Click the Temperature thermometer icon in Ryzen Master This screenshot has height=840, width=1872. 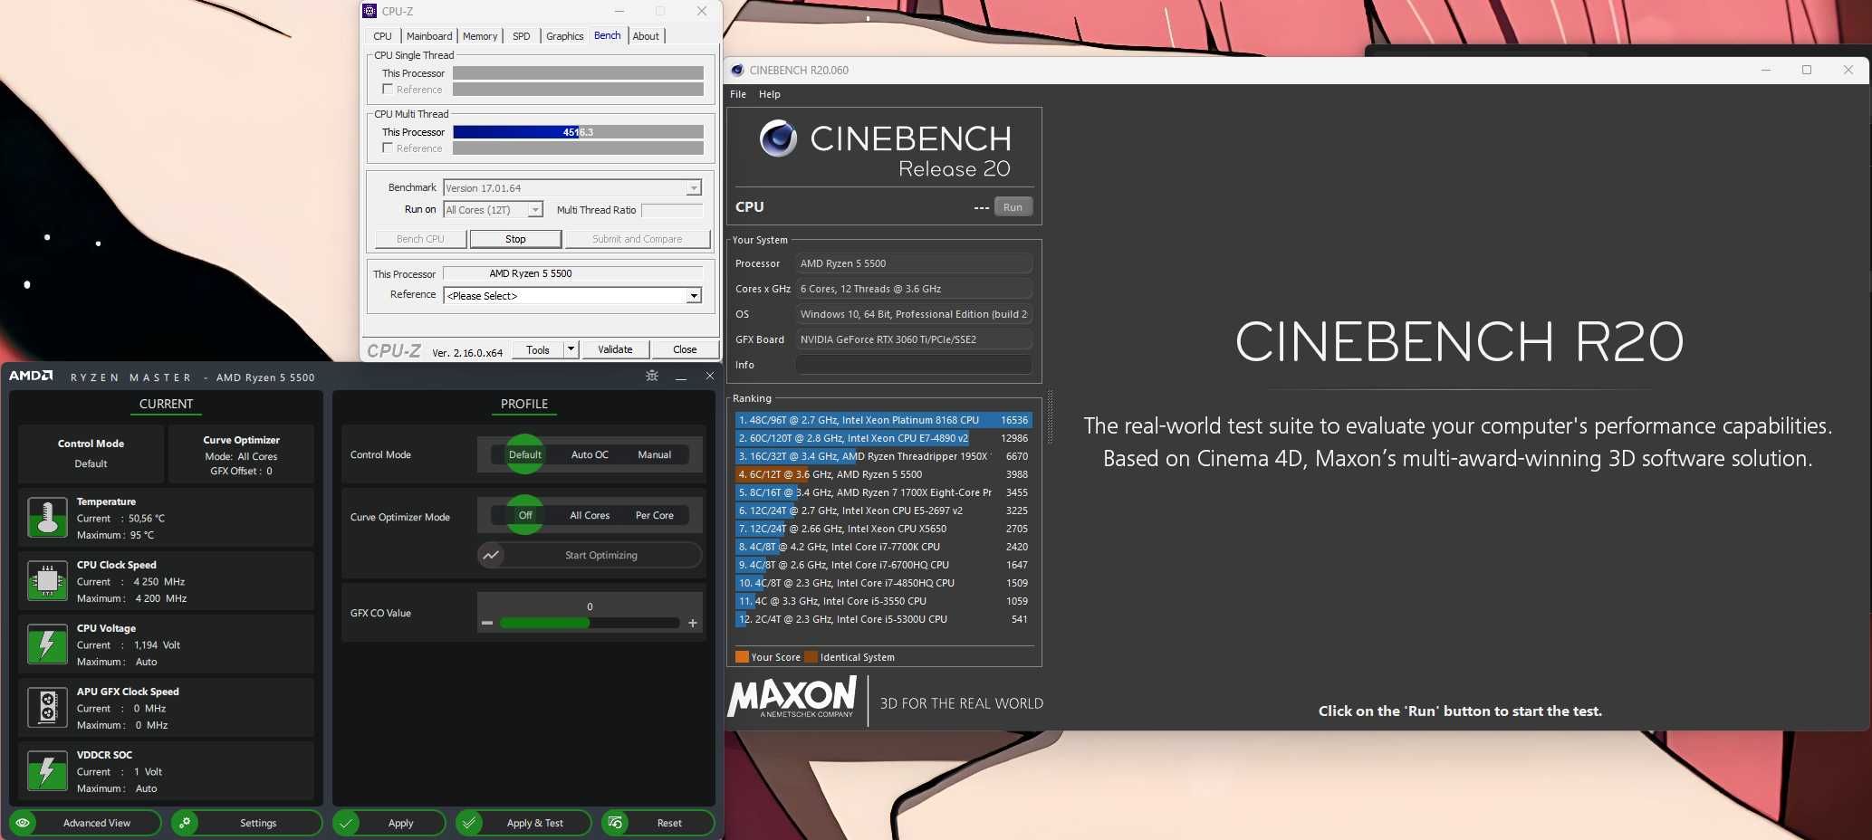click(x=47, y=518)
